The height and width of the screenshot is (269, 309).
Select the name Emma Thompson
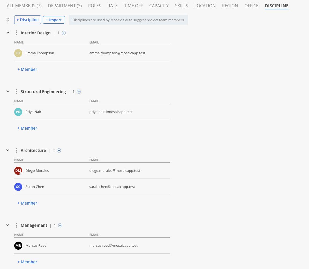(40, 53)
